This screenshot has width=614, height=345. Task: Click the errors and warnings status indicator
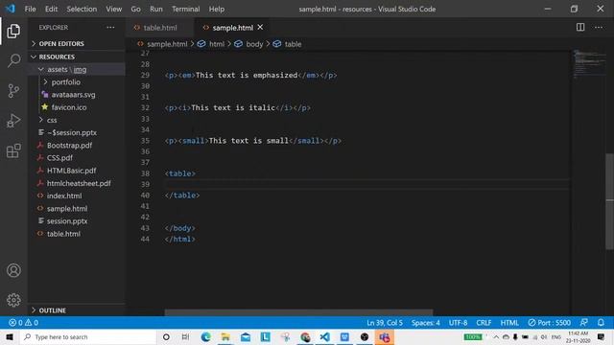23,323
